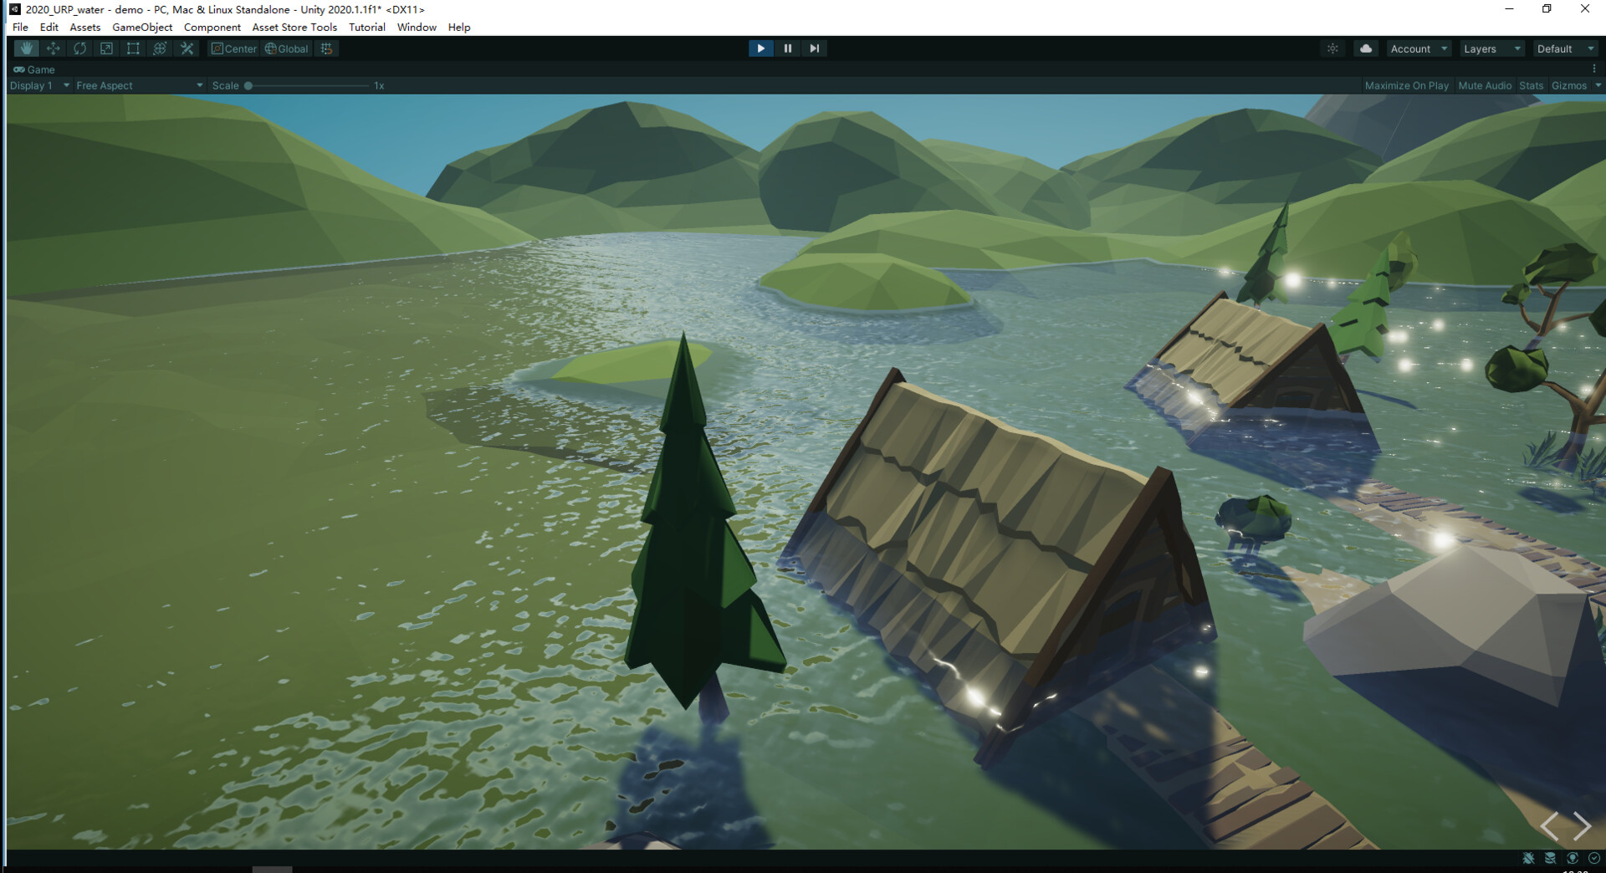Open the Layers dropdown
The image size is (1606, 873).
click(x=1491, y=48)
